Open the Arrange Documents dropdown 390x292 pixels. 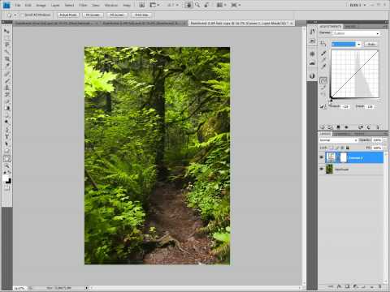click(222, 5)
